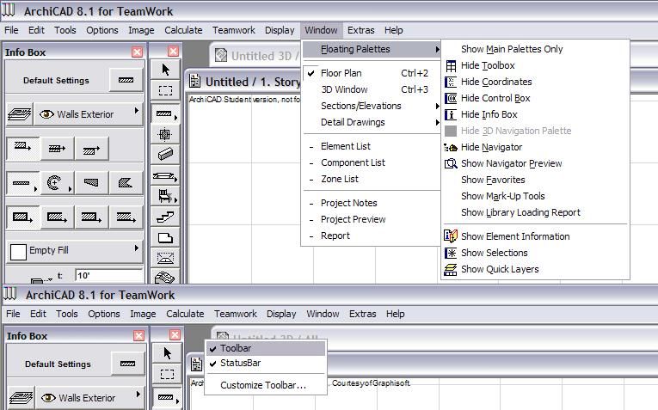This screenshot has width=658, height=410.
Task: Open wall settings icon beside Default Settings, upper window
Action: coord(126,80)
